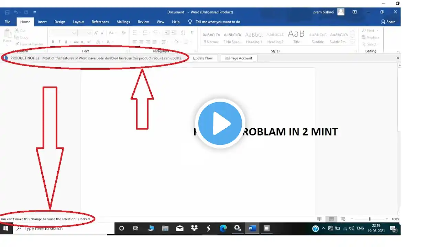Click the Copy command
The width and height of the screenshot is (440, 247).
(21, 37)
